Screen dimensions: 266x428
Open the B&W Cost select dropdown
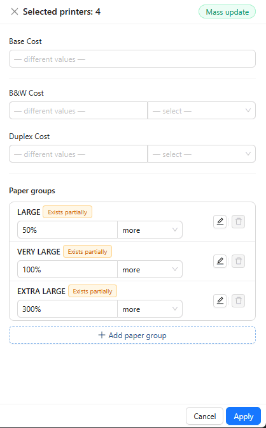coord(202,110)
